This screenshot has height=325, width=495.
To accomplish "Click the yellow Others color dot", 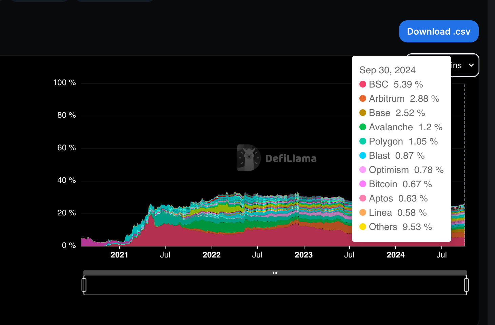I will point(363,227).
